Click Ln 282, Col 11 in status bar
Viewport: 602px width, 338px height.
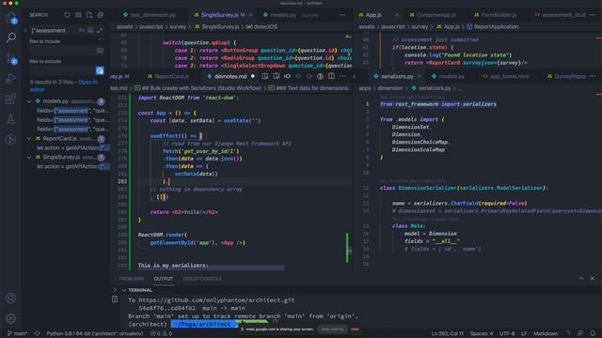tap(448, 333)
